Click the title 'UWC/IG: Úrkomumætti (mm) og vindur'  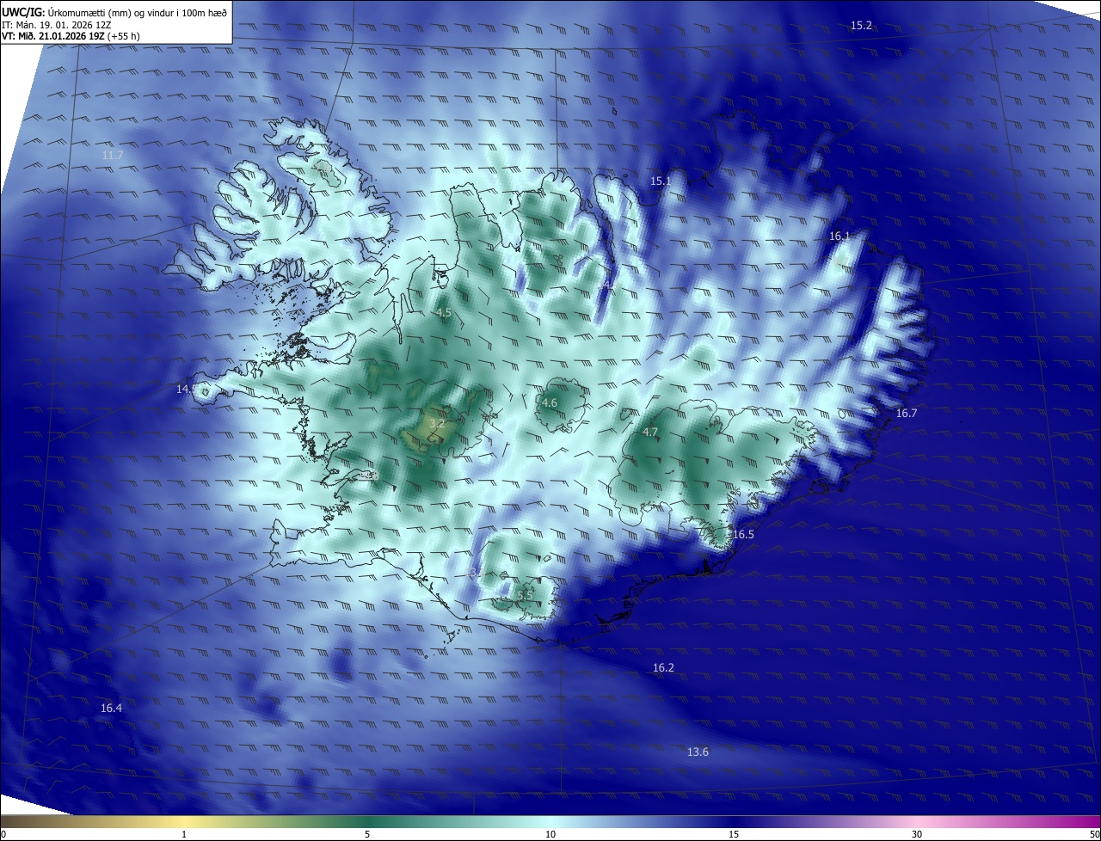pos(114,14)
